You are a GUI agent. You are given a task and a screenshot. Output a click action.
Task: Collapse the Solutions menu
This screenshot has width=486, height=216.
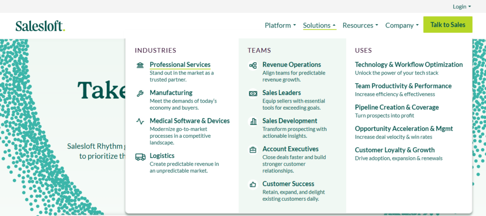(x=319, y=26)
